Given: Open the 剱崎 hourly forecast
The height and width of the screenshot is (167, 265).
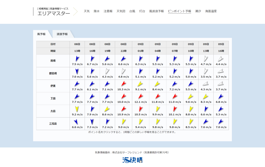Looking at the screenshot, I should [x=53, y=61].
